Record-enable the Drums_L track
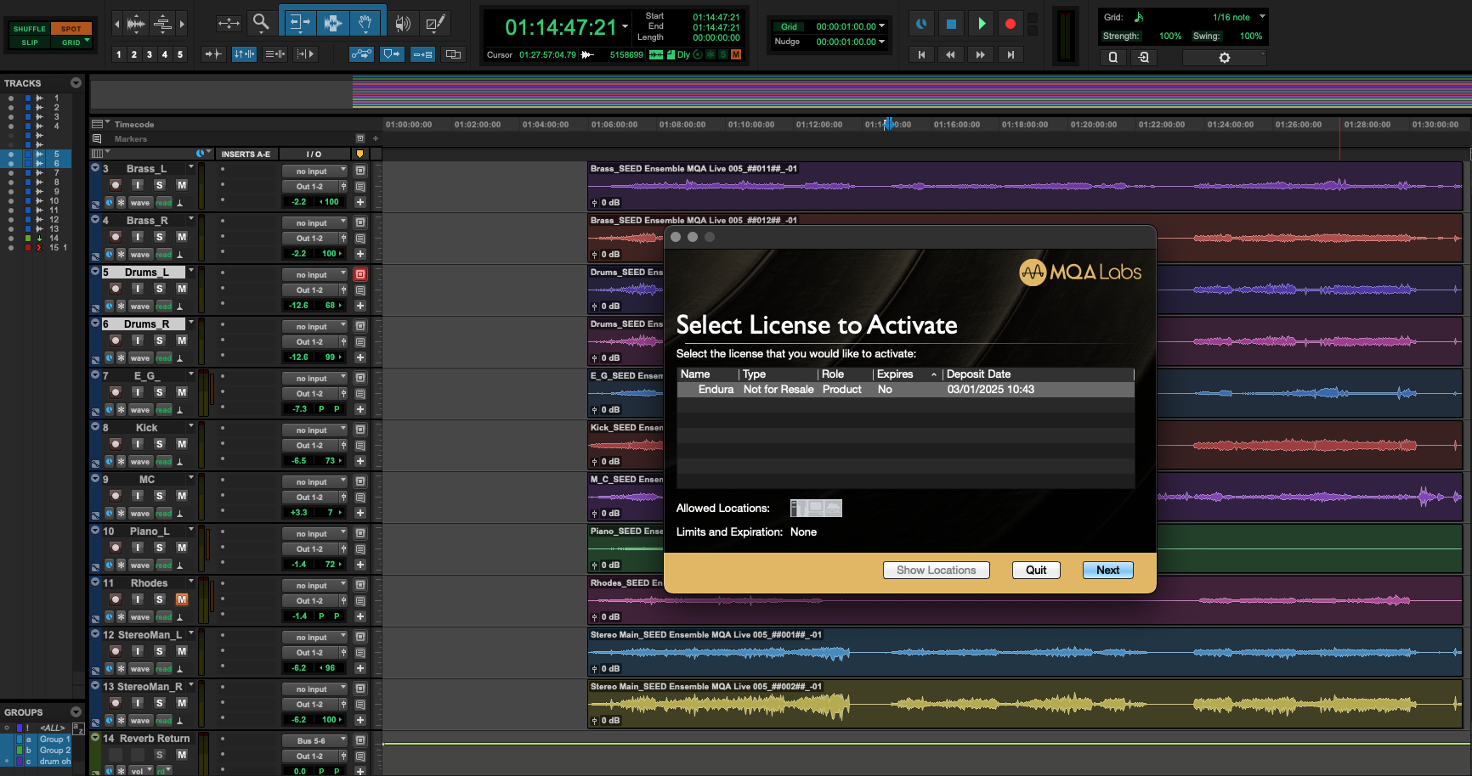This screenshot has height=776, width=1472. (116, 289)
